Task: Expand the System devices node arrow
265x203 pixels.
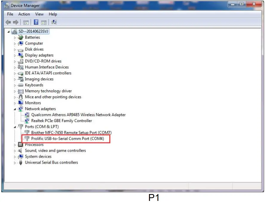Action: coord(15,157)
